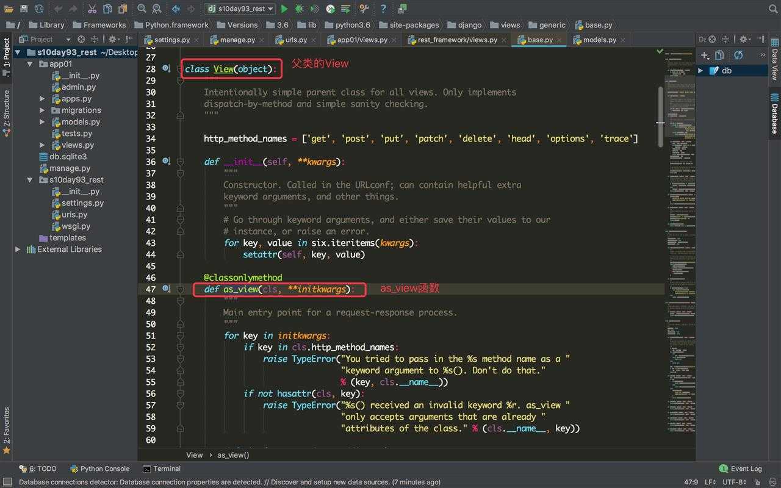This screenshot has height=488, width=781.
Task: Open Settings via the wrench icon
Action: tap(364, 9)
